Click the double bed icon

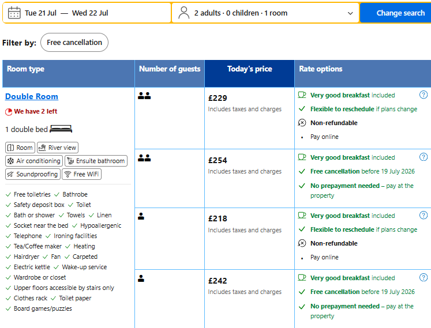(61, 129)
